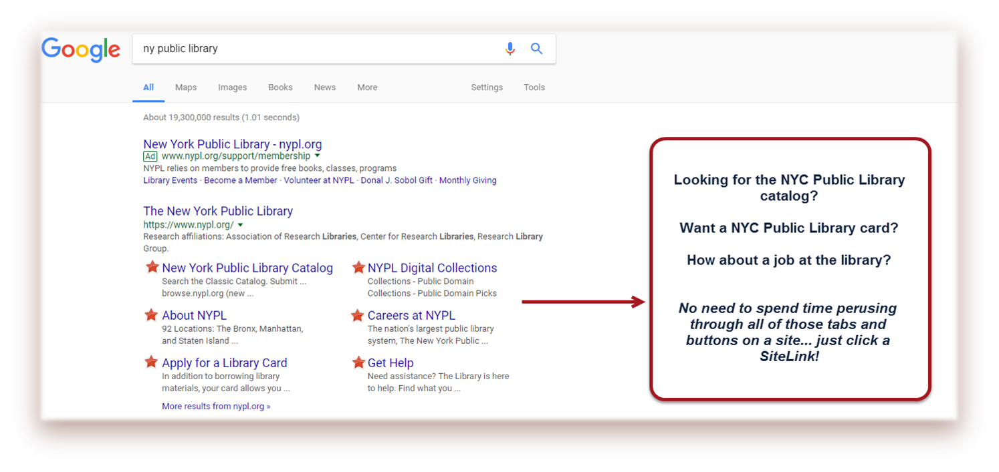Viewport: 999px width, 472px height.
Task: Switch to the Maps tab
Action: (186, 87)
